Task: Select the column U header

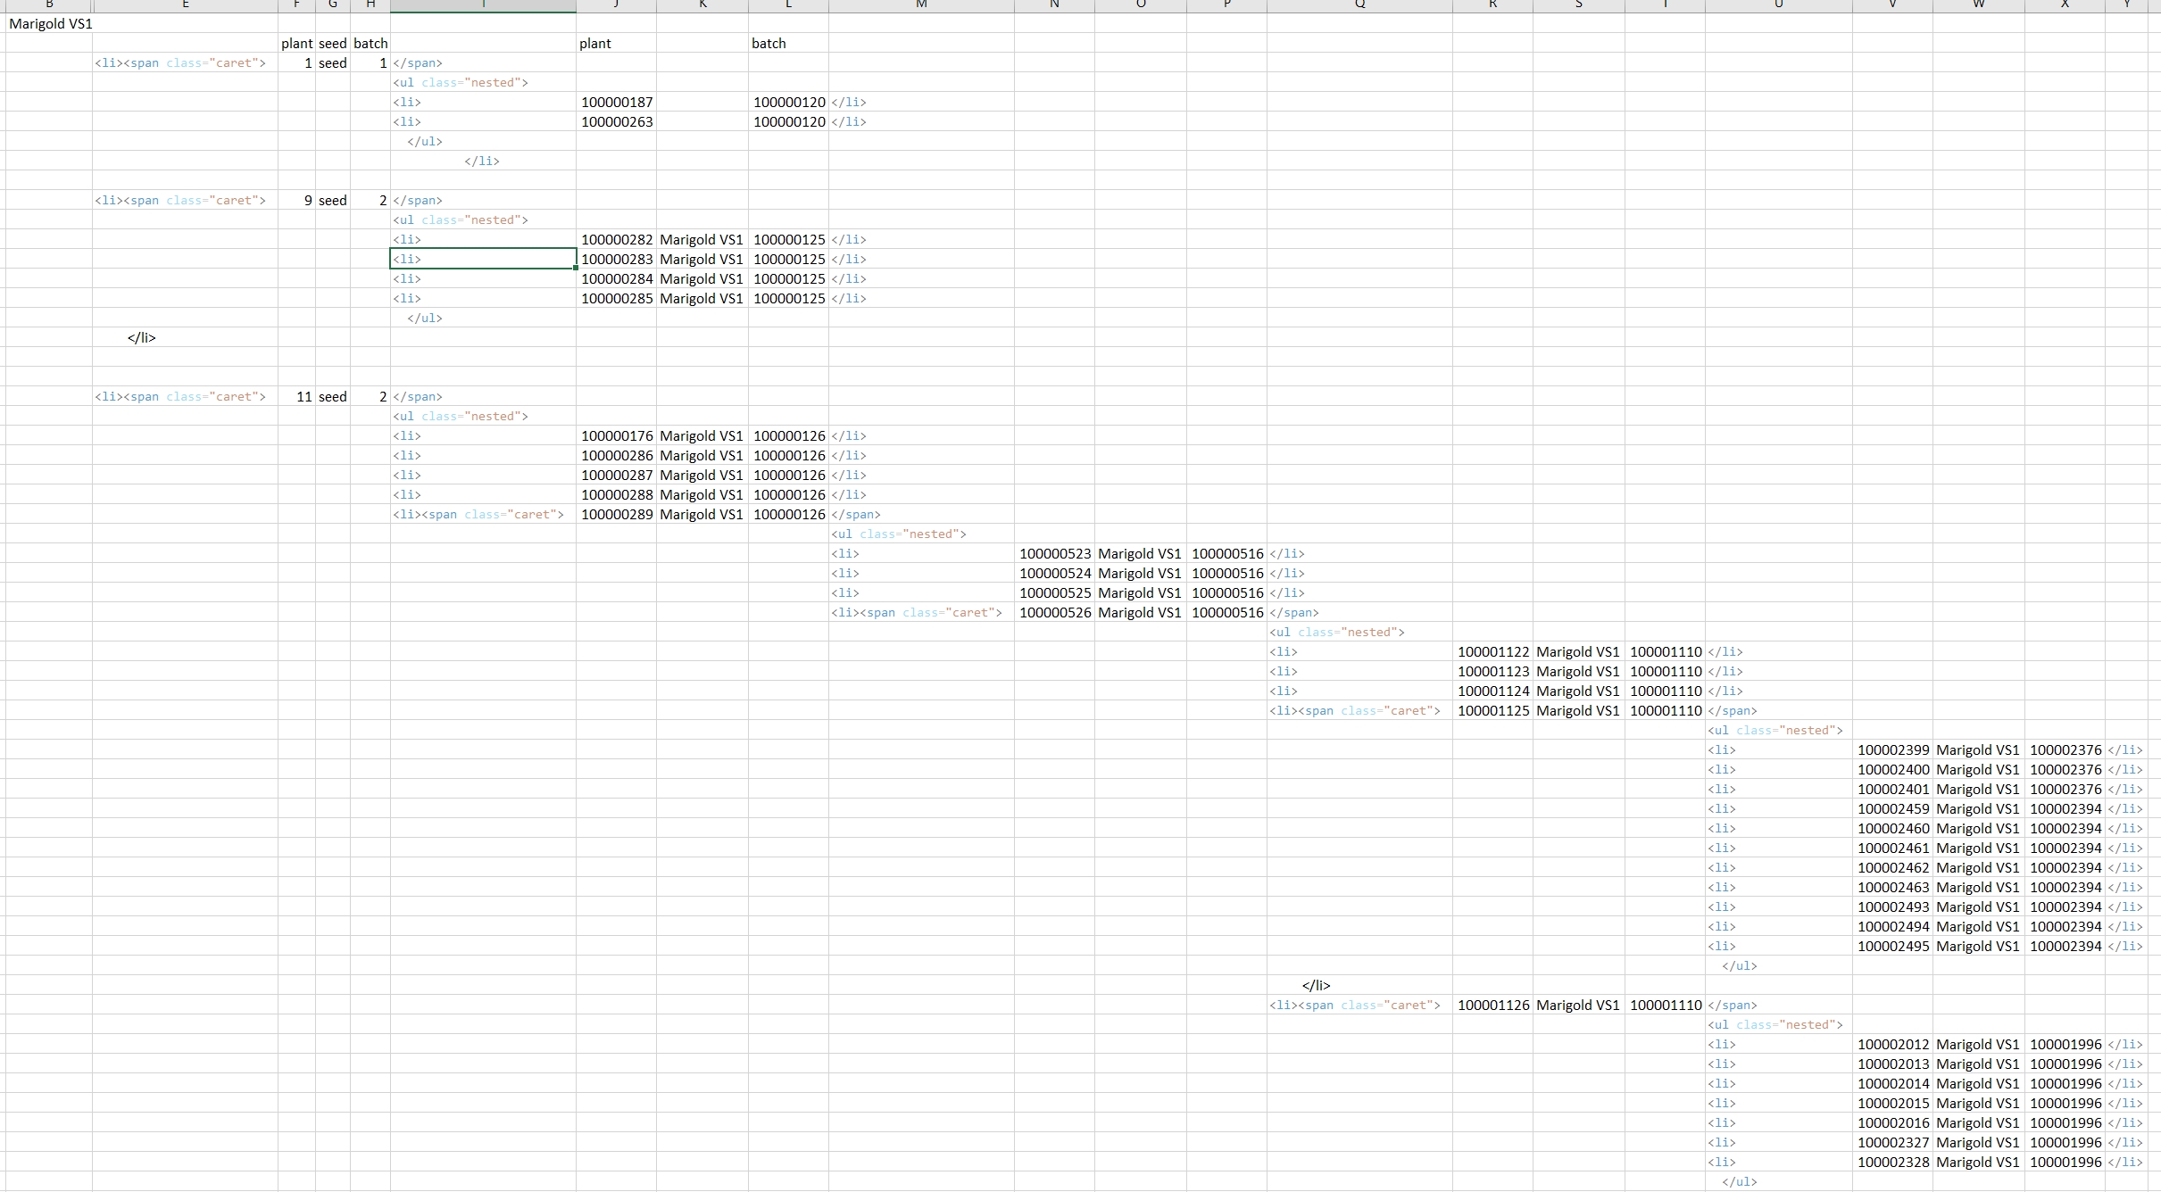Action: tap(1778, 5)
